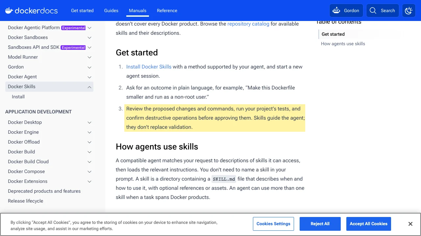
Task: Click the Experimental badge beside Sandboxes API
Action: 73,48
